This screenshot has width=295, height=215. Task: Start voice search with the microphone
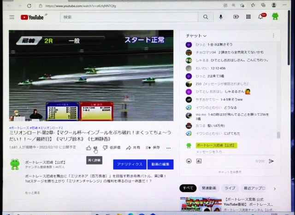point(221,17)
